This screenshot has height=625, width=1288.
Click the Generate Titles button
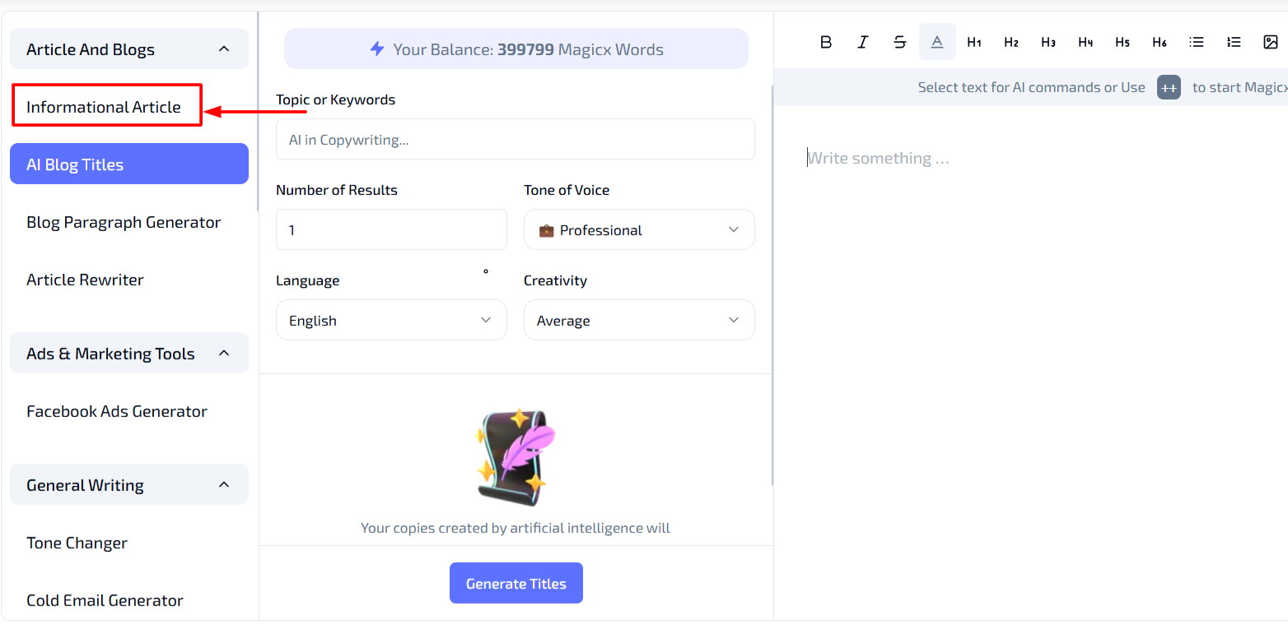pos(516,583)
